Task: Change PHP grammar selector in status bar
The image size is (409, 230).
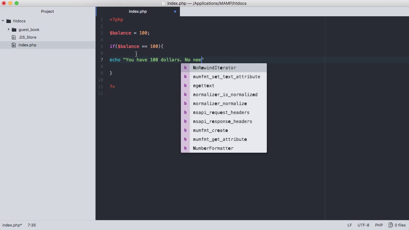Action: coord(379,225)
